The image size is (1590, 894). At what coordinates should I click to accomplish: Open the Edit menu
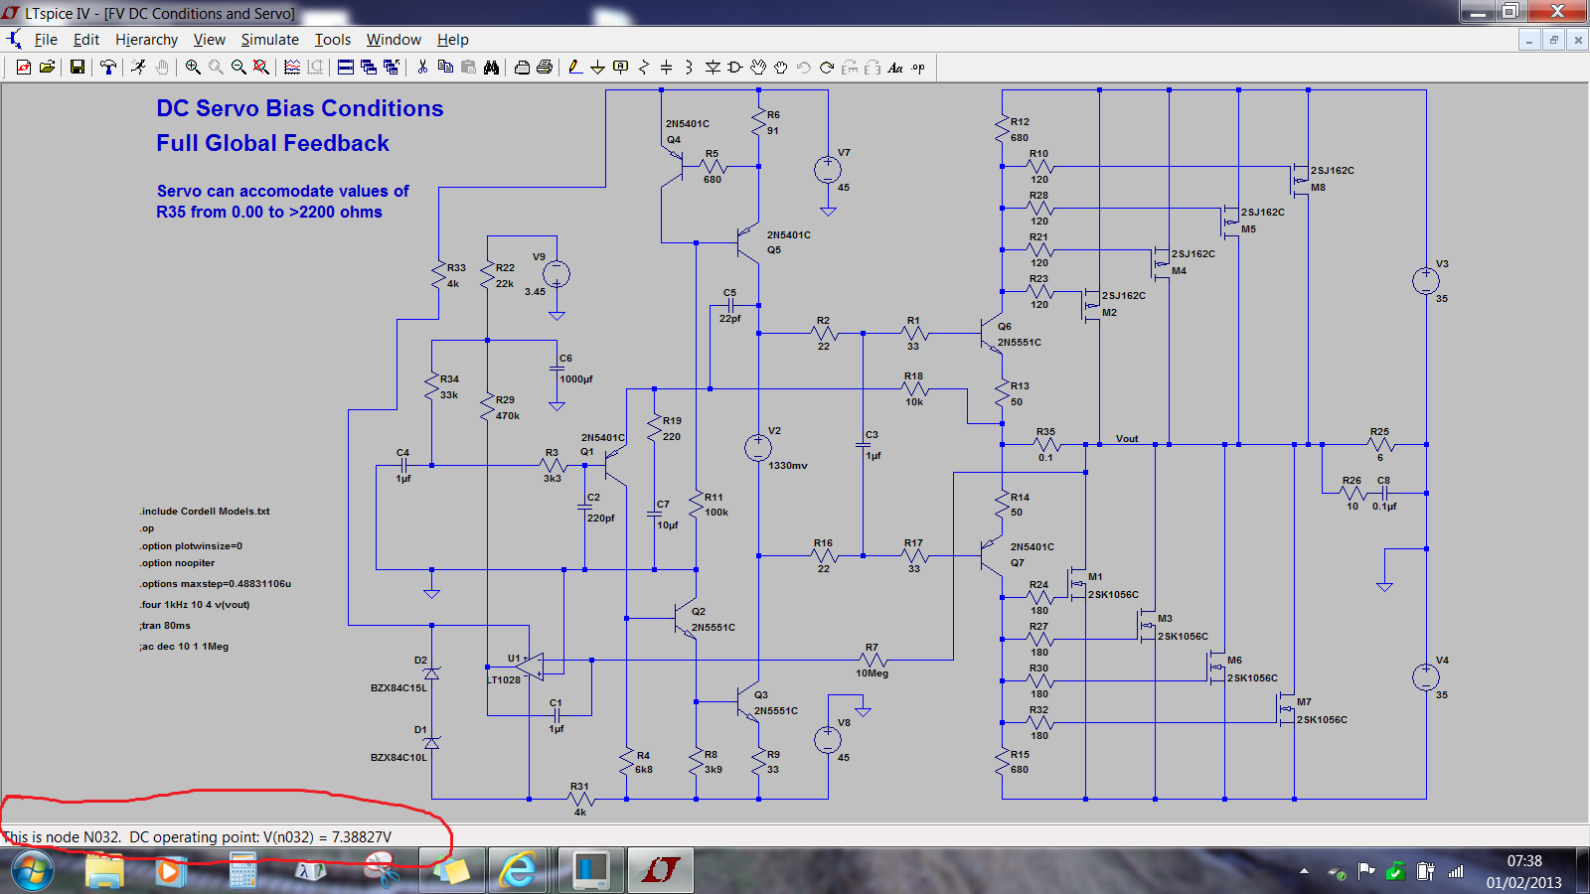click(x=86, y=40)
